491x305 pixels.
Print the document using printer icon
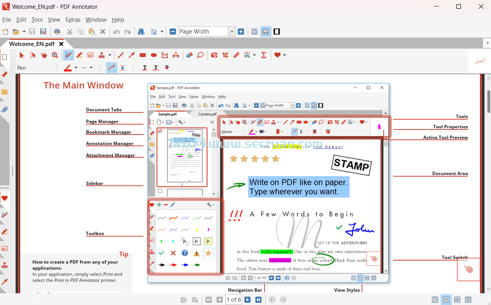[x=57, y=32]
